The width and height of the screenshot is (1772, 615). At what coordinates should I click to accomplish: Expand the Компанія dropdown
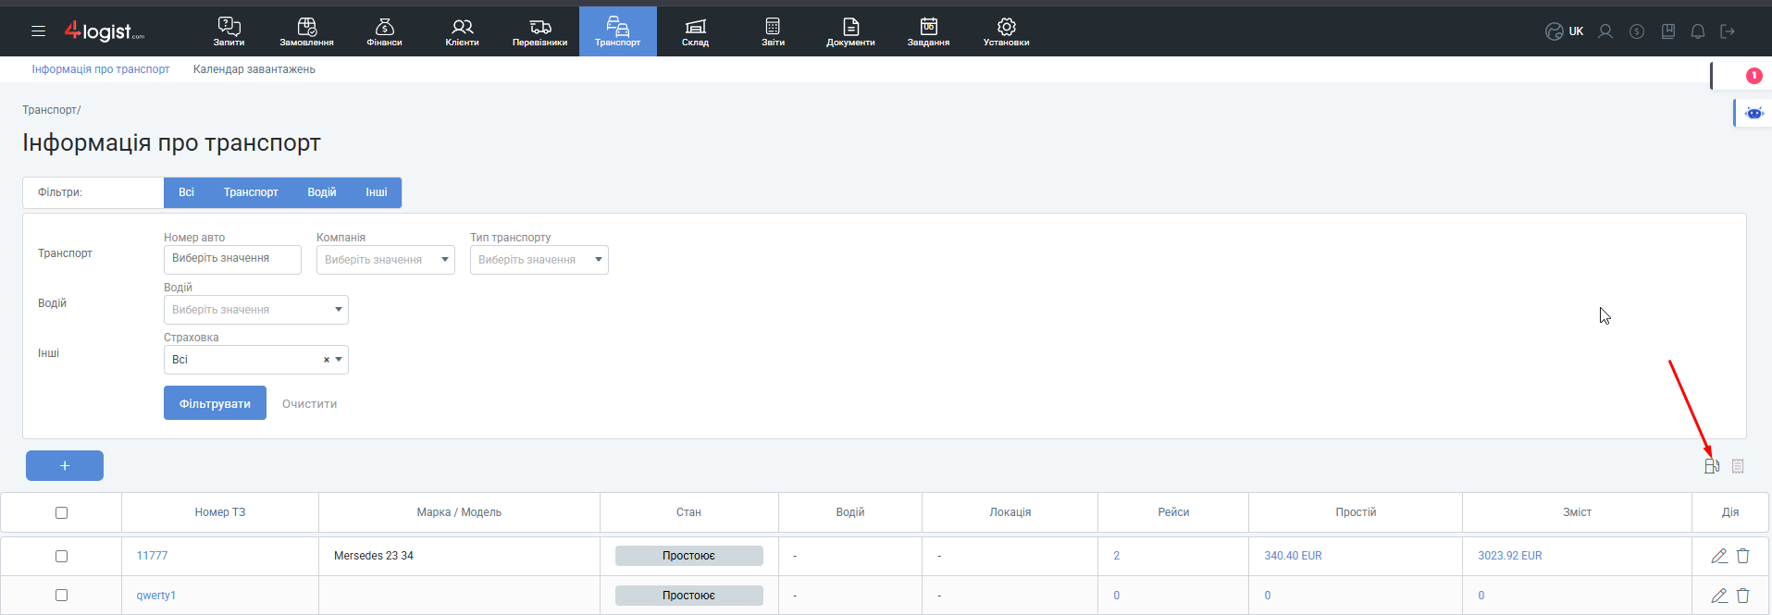(x=385, y=260)
